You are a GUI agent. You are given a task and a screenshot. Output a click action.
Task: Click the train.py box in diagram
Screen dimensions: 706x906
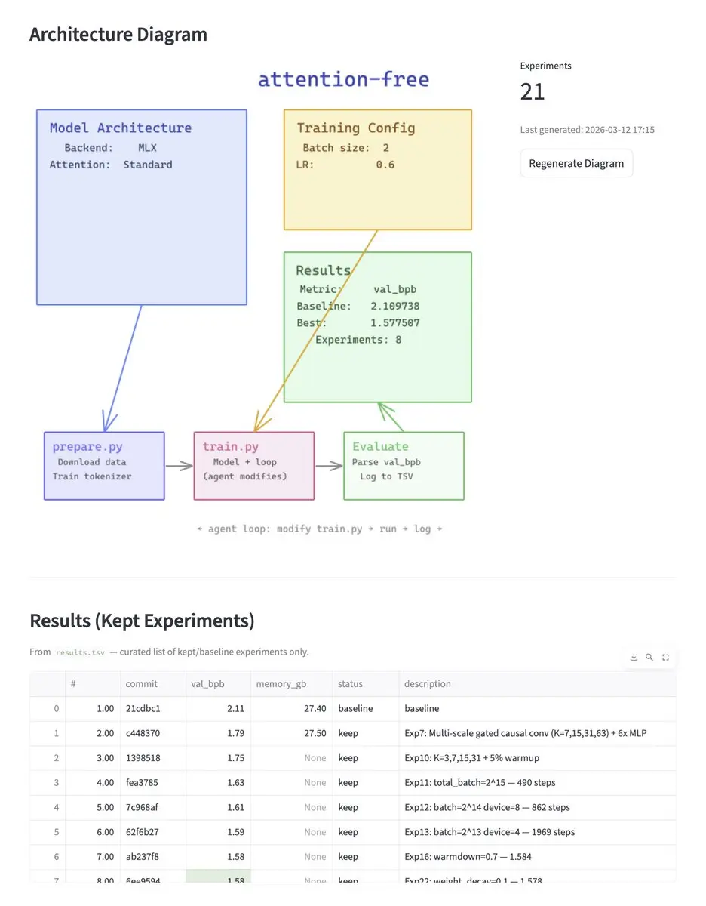tap(253, 466)
